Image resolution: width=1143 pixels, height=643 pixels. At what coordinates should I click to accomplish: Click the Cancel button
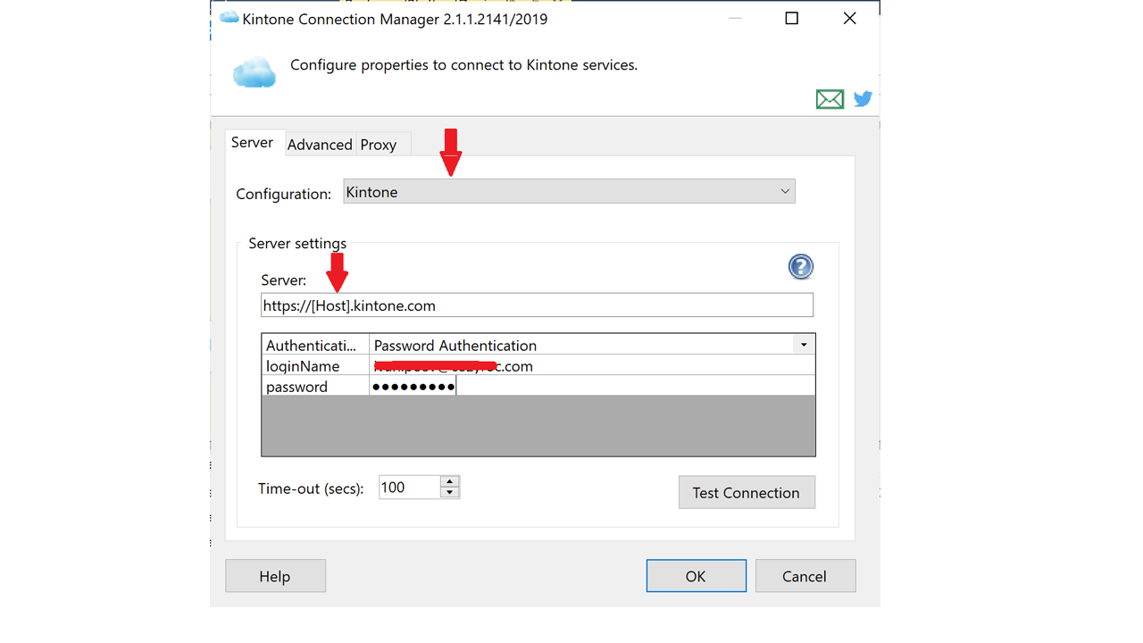click(805, 576)
